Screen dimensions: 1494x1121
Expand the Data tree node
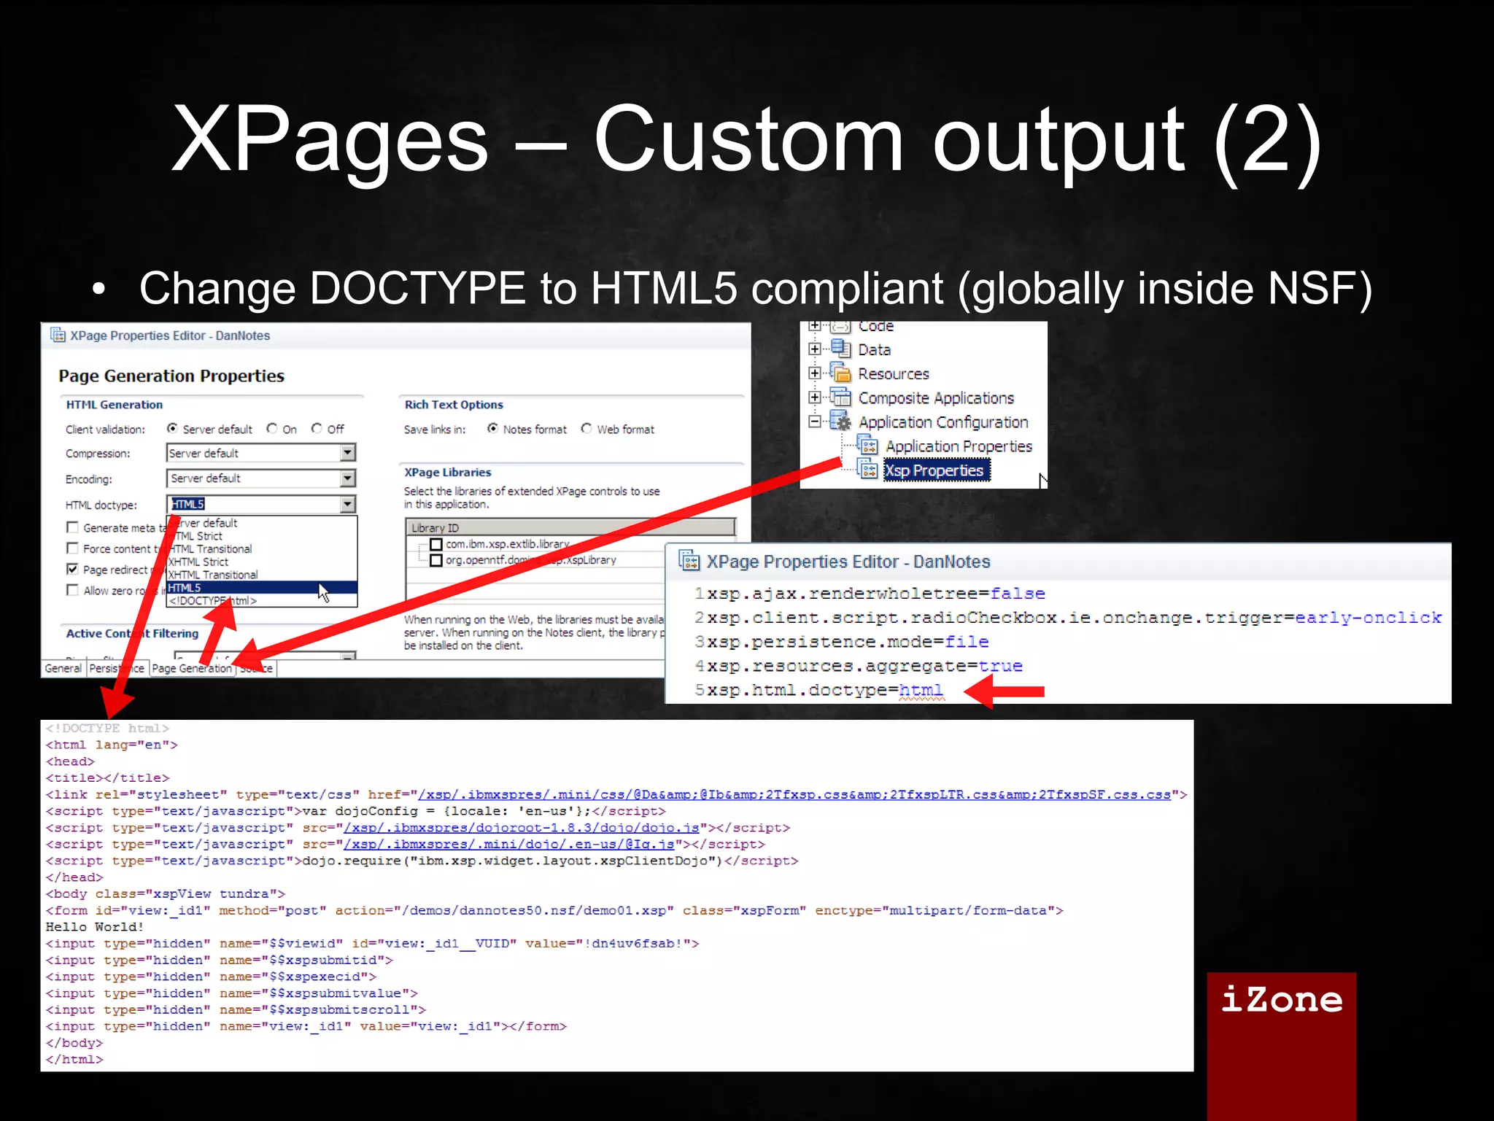tap(815, 349)
